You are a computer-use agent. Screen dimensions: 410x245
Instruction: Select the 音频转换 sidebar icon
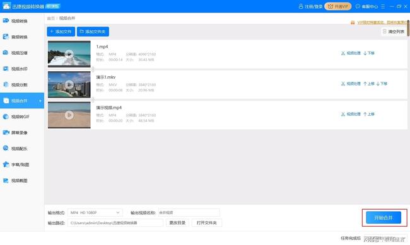[6, 37]
